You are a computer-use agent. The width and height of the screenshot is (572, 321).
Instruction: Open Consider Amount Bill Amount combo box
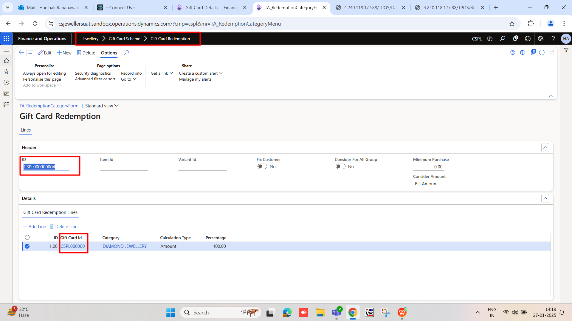pyautogui.click(x=437, y=184)
